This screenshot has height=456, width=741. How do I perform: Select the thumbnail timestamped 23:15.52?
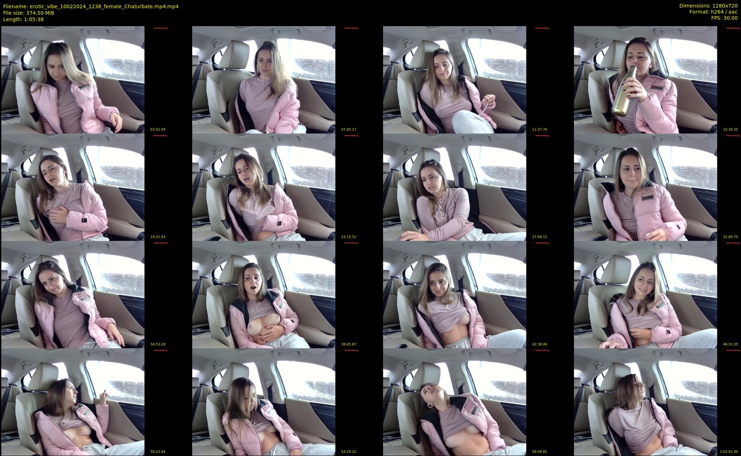point(264,187)
